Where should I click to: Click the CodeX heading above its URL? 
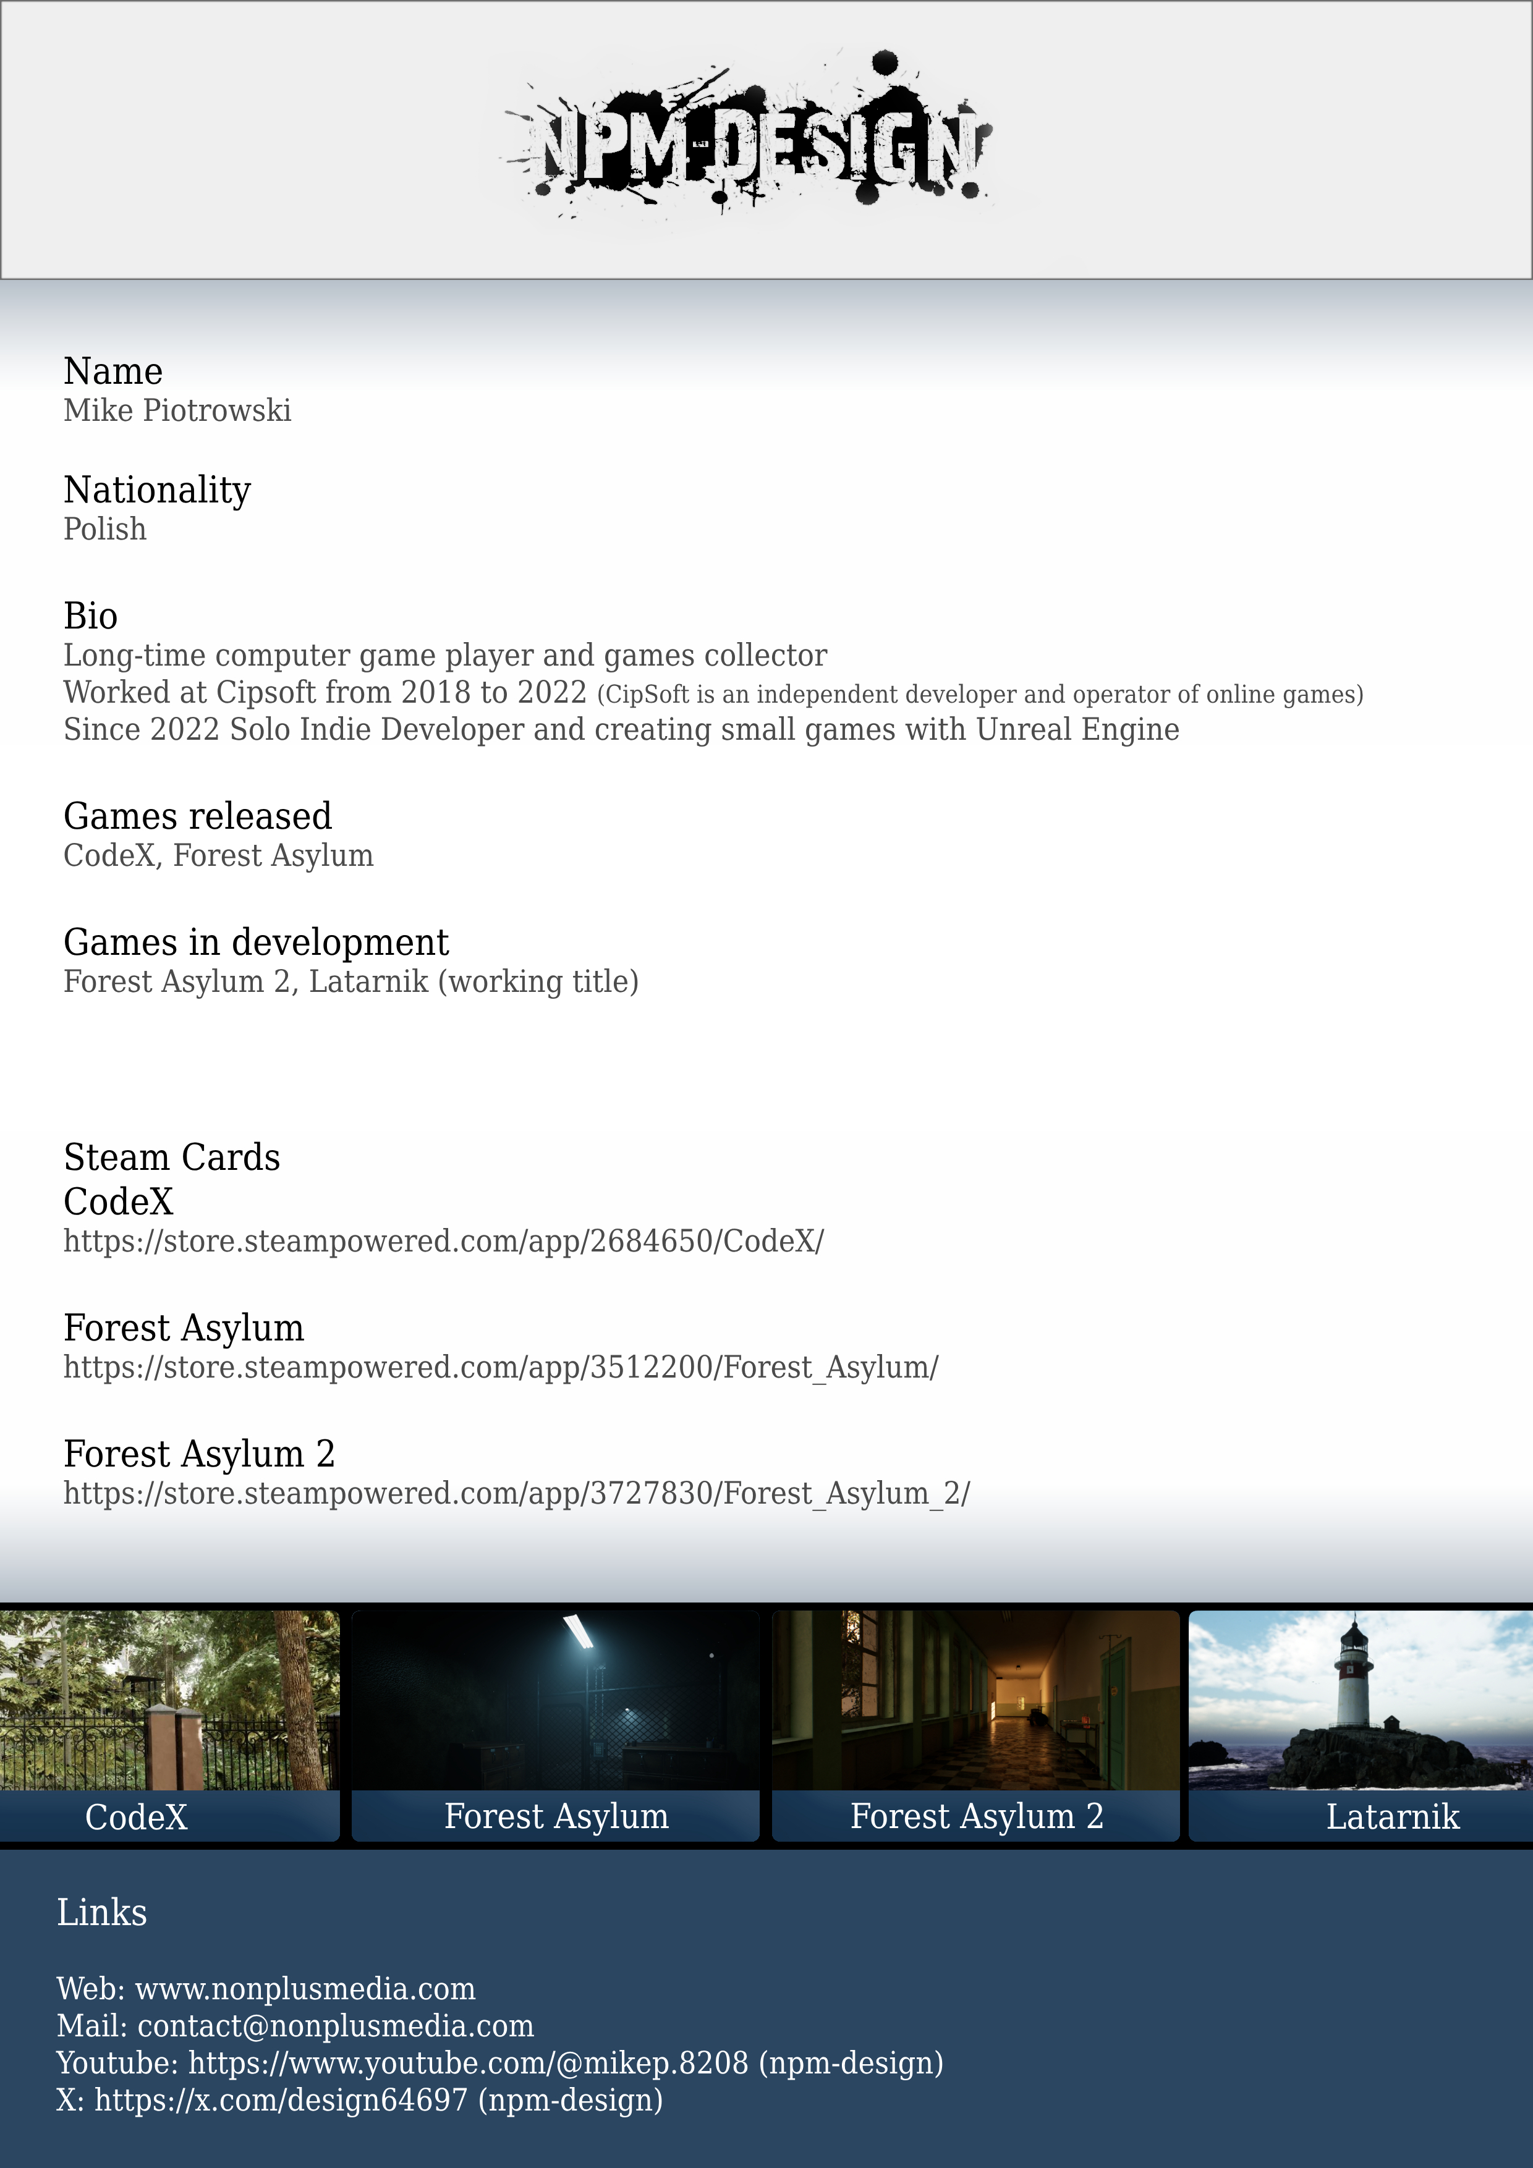(x=118, y=1202)
